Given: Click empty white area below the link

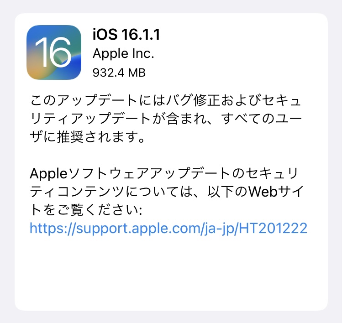Looking at the screenshot, I should pos(171,272).
